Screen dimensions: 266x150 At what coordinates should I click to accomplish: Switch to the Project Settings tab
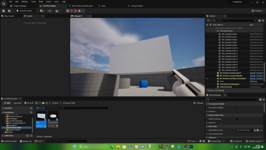18,6
